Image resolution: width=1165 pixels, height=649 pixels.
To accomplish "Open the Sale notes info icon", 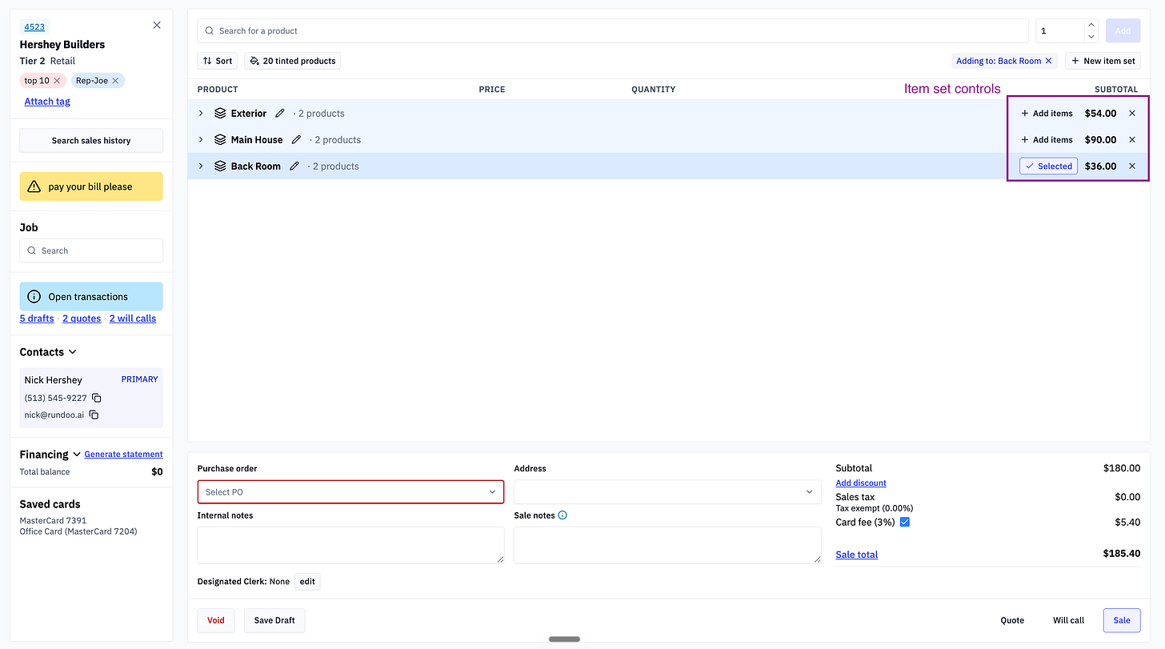I will (x=562, y=515).
